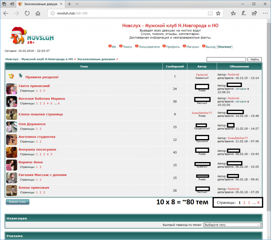Expand the tab previews chevron
The height and width of the screenshot is (240, 271).
pyautogui.click(x=77, y=4)
